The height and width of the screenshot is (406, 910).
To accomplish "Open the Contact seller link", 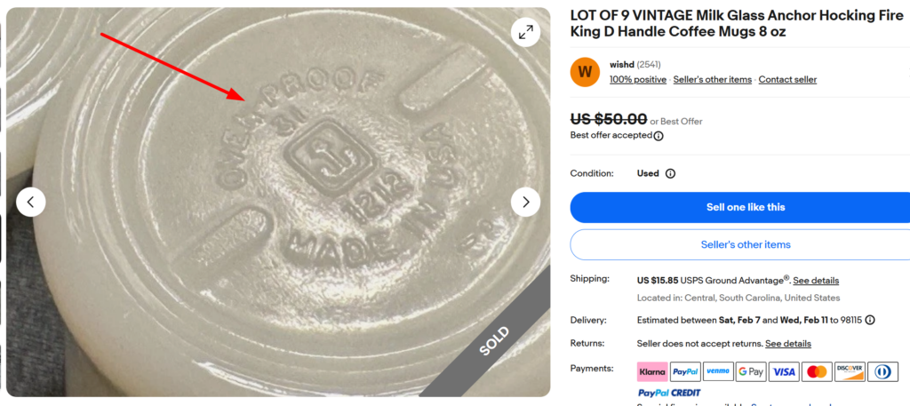I will (787, 80).
